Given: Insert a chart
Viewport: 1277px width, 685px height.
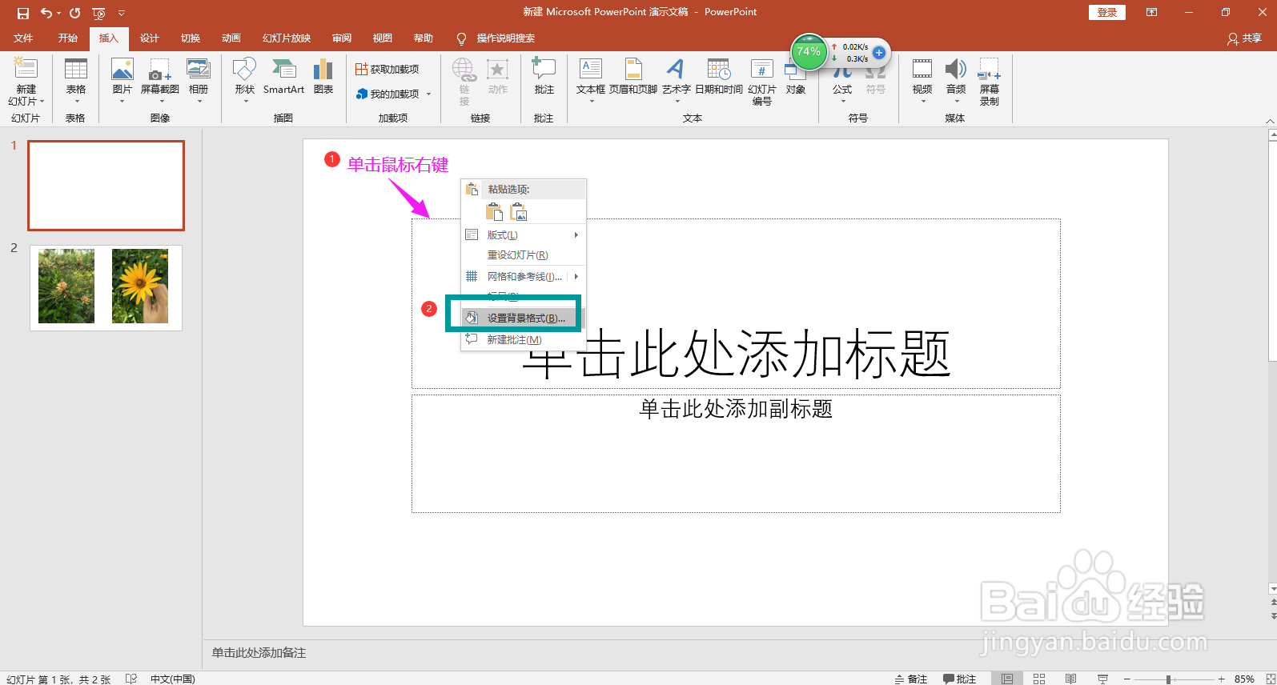Looking at the screenshot, I should (x=323, y=77).
